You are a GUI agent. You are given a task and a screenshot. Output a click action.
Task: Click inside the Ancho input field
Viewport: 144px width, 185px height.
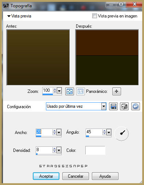point(44,132)
